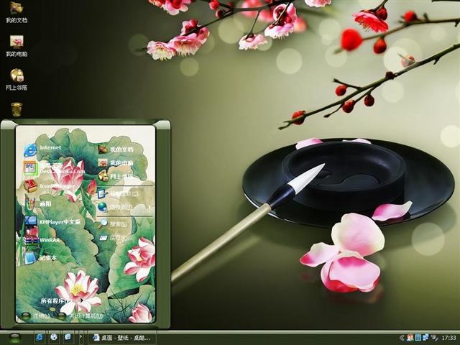Expand 所有程序 all programs list
Image resolution: width=460 pixels, height=345 pixels.
click(56, 300)
